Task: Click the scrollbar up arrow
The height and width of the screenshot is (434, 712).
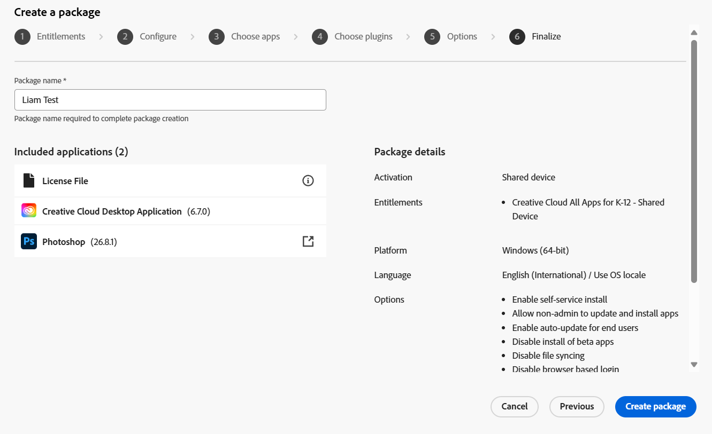Action: [x=694, y=32]
